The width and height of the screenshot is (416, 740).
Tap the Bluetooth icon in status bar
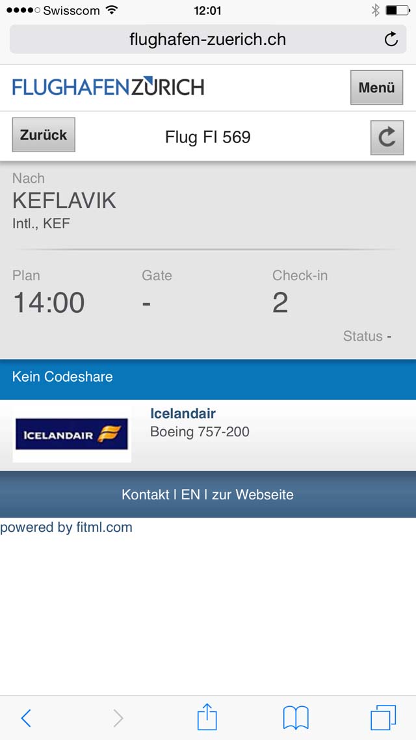tap(376, 10)
